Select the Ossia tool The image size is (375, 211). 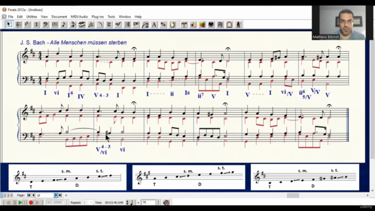pos(229,25)
